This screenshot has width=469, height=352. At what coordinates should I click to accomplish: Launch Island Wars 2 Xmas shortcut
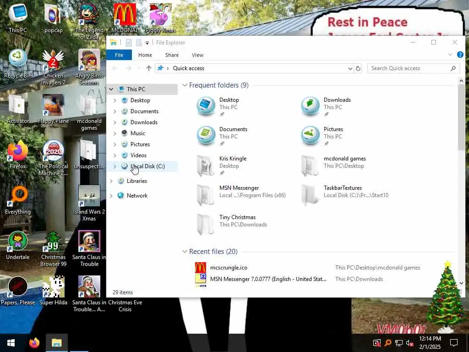89,203
